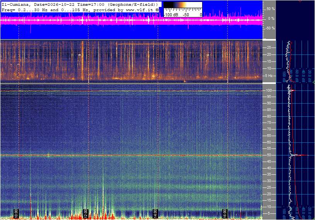The width and height of the screenshot is (315, 220).
Task: Click the '50 %' amplitude axis label
Action: tap(271, 9)
